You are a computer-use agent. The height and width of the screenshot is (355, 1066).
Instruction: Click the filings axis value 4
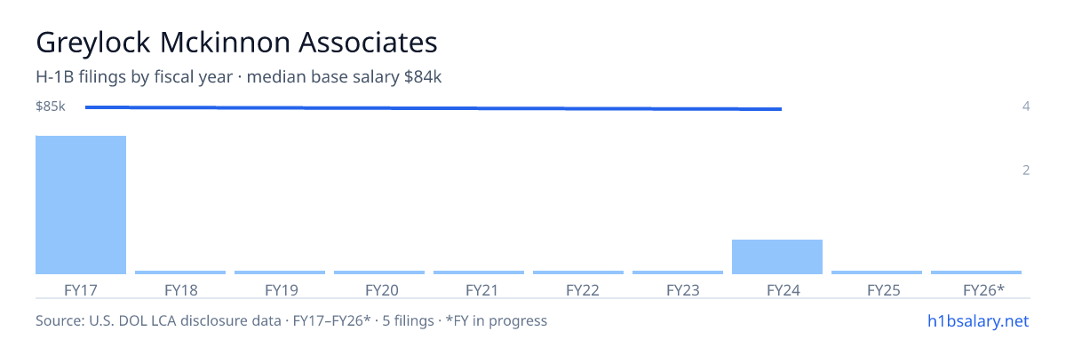[1026, 106]
